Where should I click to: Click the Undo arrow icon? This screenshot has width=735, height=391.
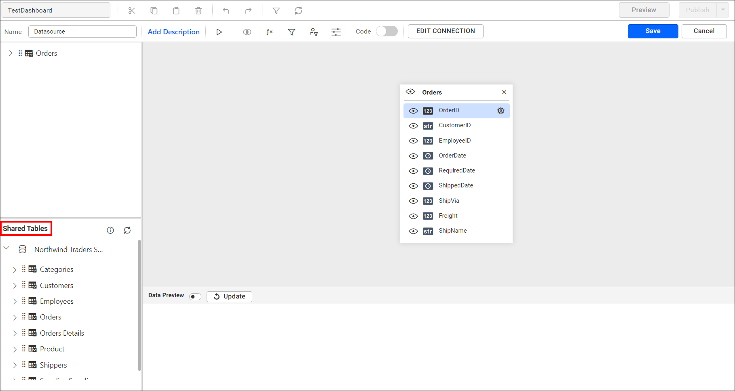226,11
